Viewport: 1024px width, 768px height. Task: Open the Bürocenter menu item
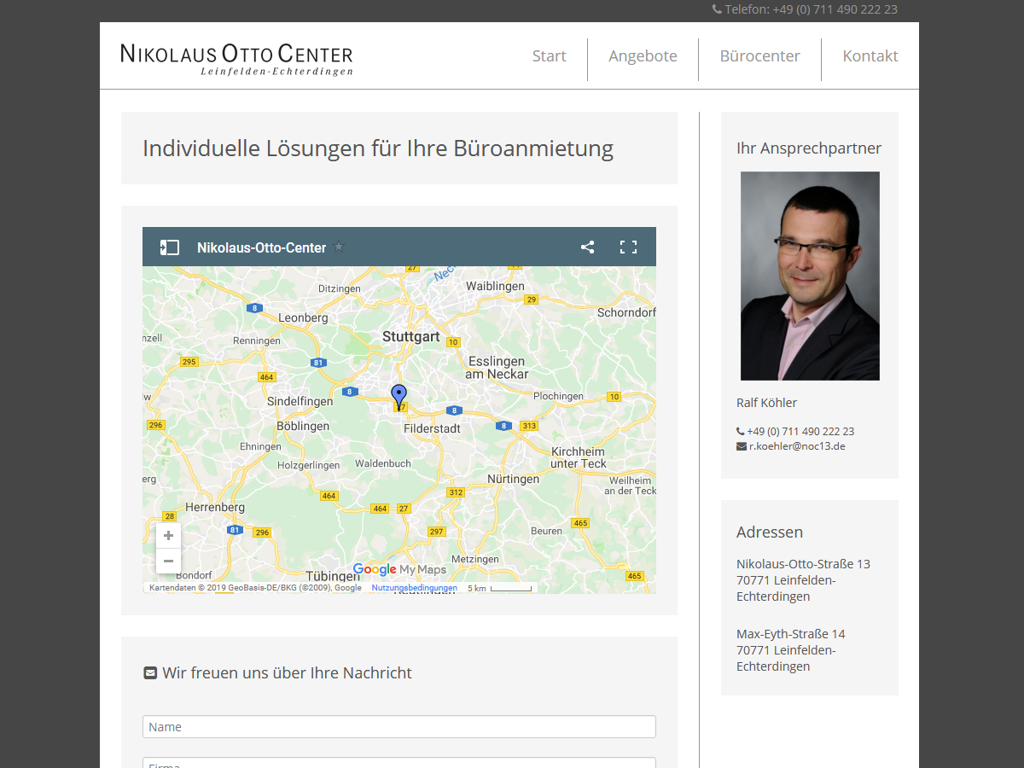(759, 56)
